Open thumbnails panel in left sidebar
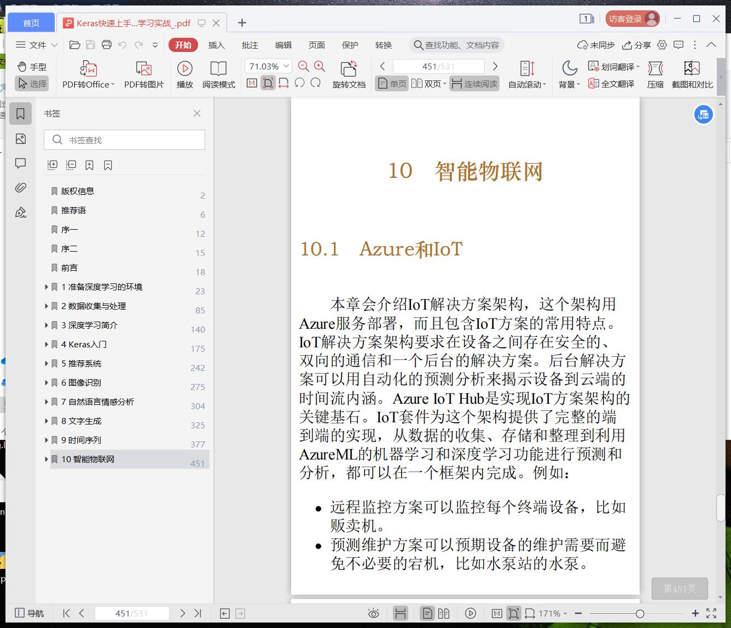731x628 pixels. tap(21, 138)
